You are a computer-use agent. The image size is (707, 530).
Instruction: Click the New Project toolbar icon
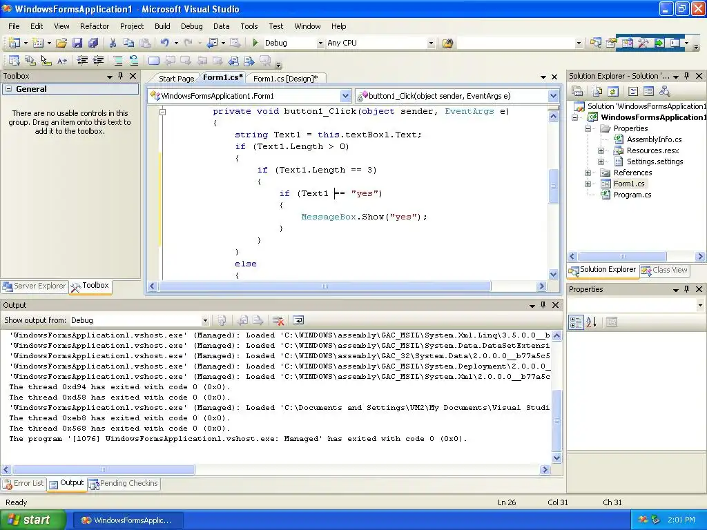[14, 43]
